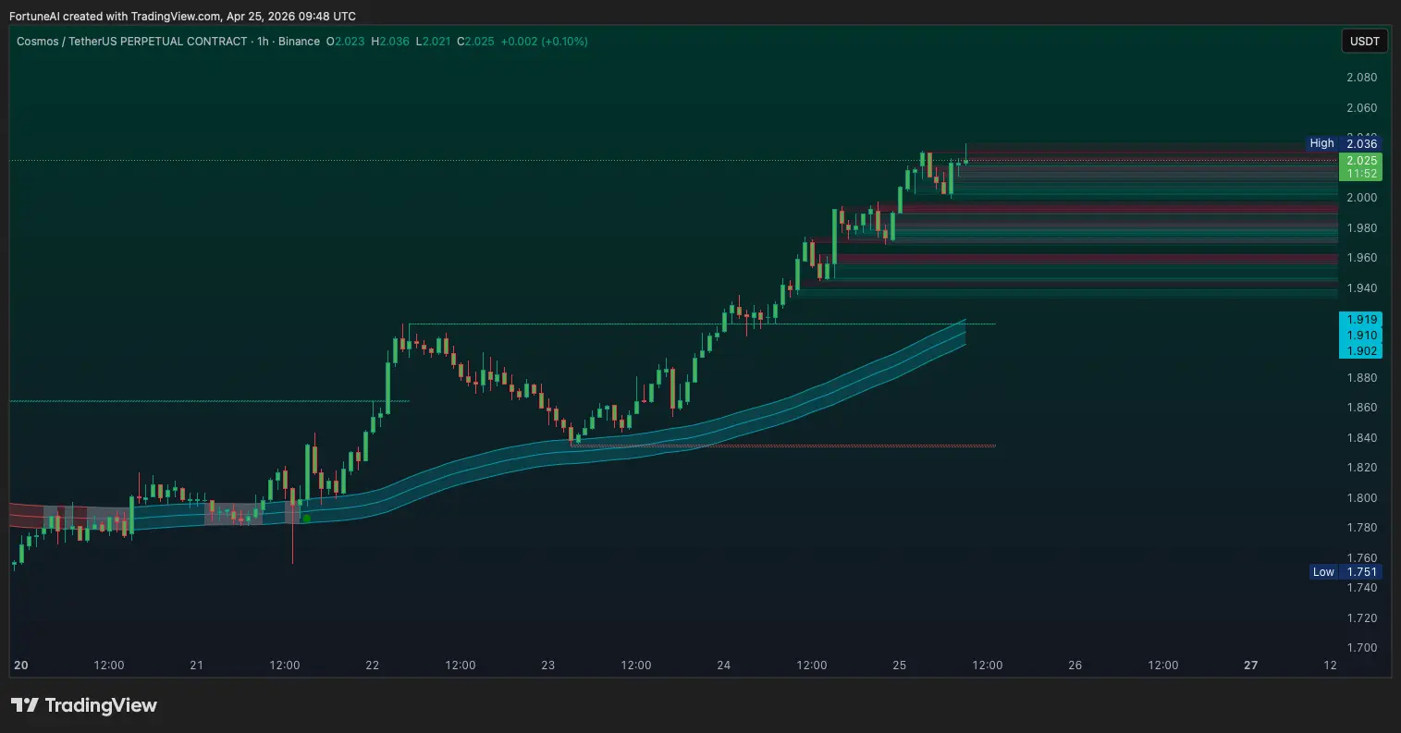Click the Binance exchange name in the legend
Screen dimensions: 1401x733
coord(298,42)
